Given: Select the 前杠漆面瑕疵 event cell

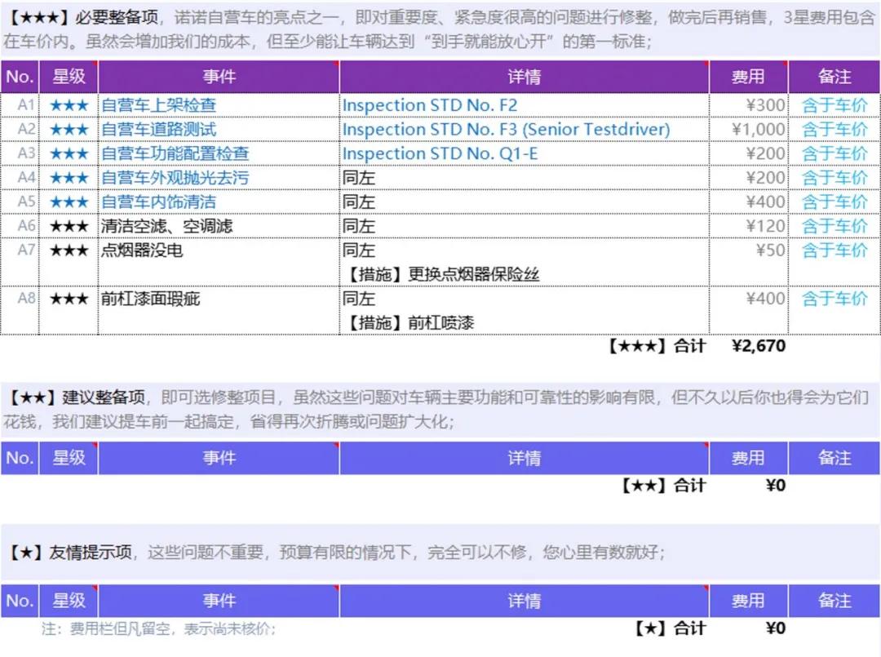Looking at the screenshot, I should [x=146, y=299].
